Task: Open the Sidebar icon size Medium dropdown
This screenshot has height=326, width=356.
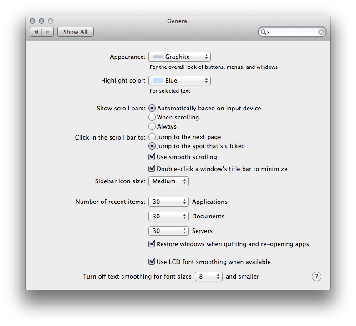Action: (168, 181)
